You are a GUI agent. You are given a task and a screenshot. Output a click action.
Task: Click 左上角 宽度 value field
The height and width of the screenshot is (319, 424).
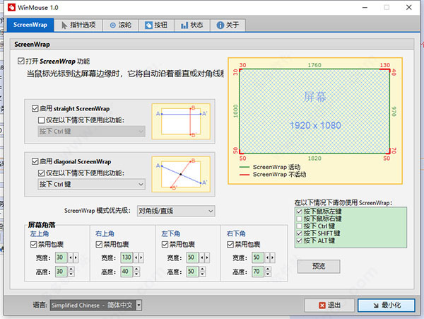[x=61, y=257]
